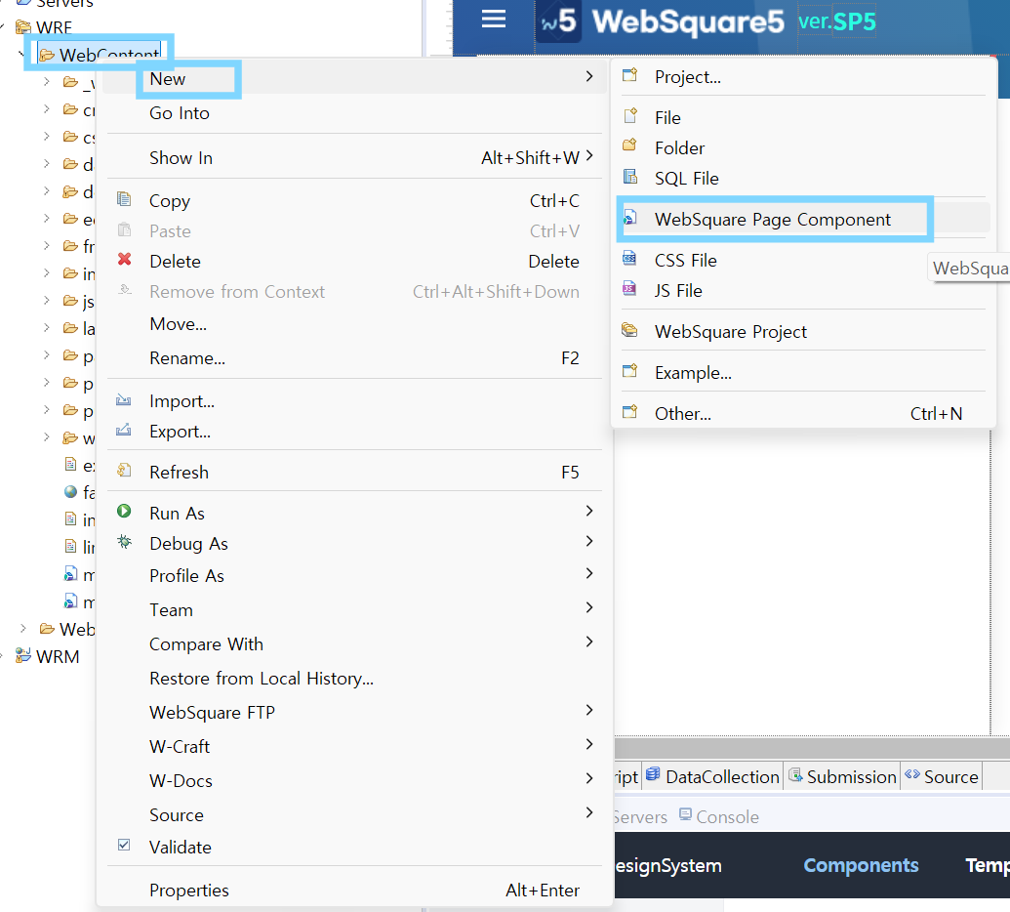Screen dimensions: 1010x912
Task: Expand the Compare With submenu arrow
Action: (x=589, y=642)
